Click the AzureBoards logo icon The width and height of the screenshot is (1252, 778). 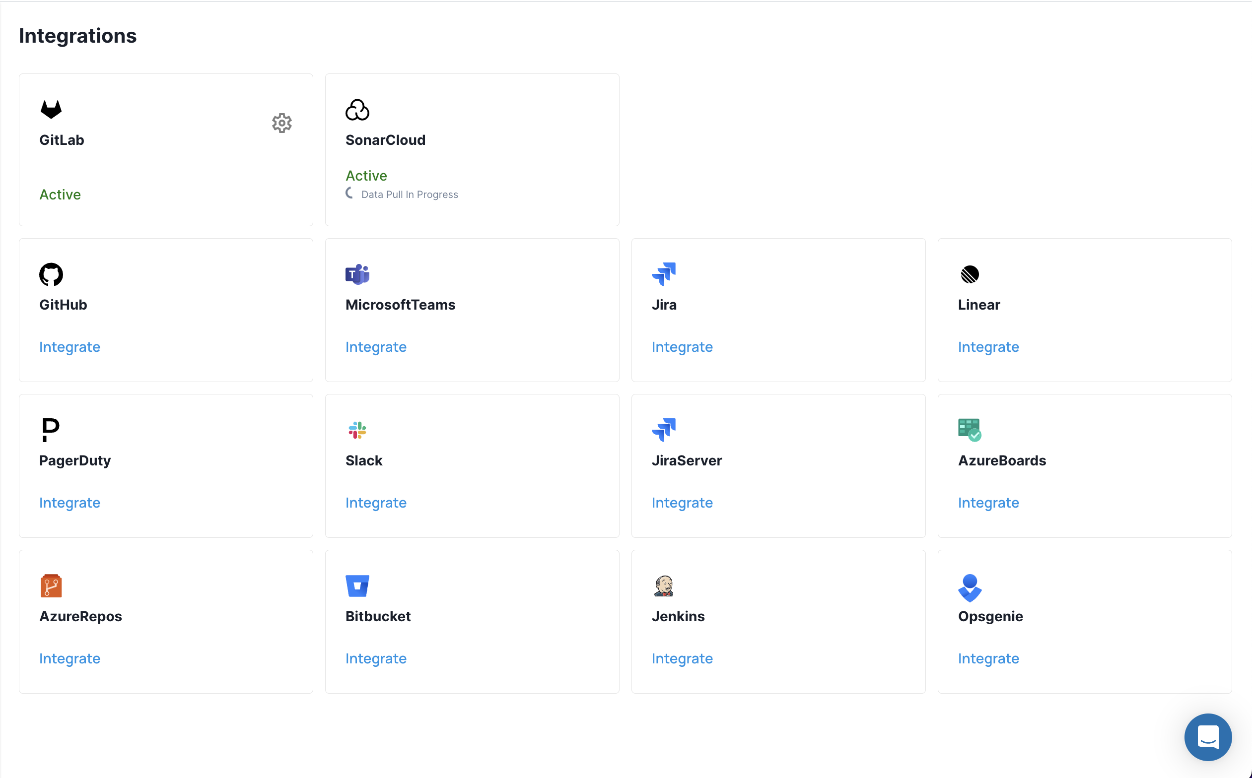[x=970, y=430]
